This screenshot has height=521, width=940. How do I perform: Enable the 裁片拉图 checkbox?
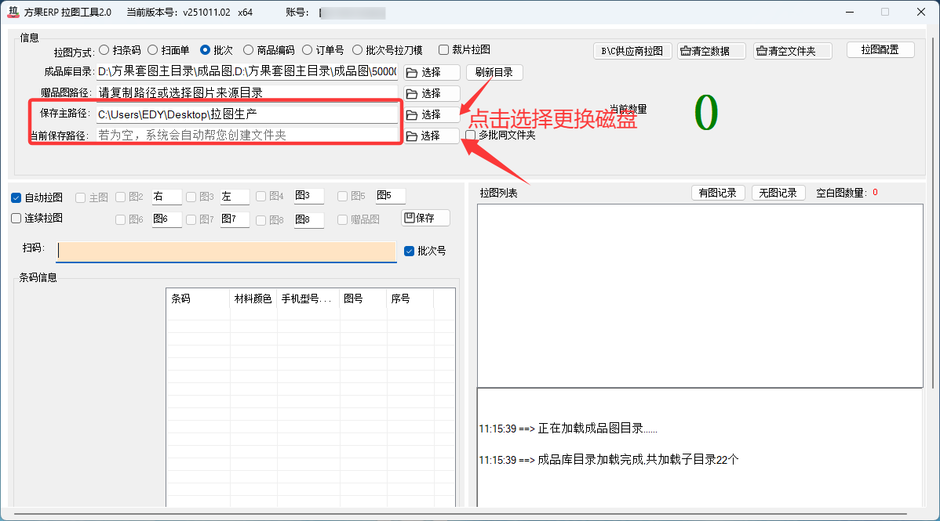443,49
